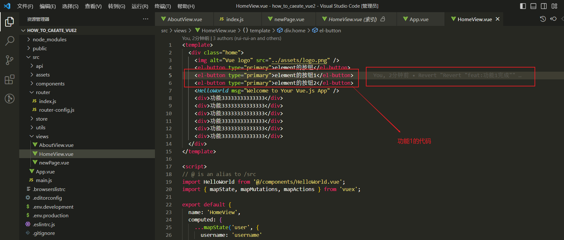Expand the utils folder

coord(87,127)
